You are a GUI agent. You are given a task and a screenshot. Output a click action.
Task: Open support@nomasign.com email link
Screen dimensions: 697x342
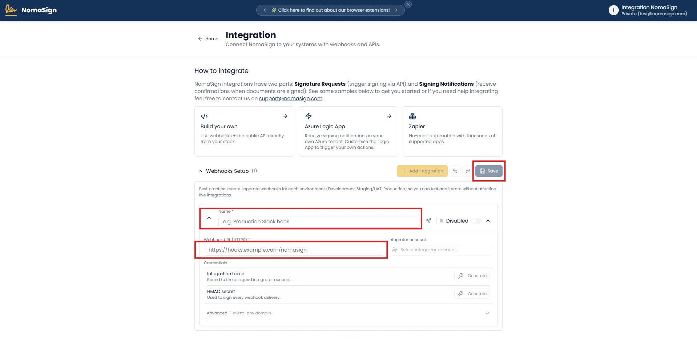[291, 98]
